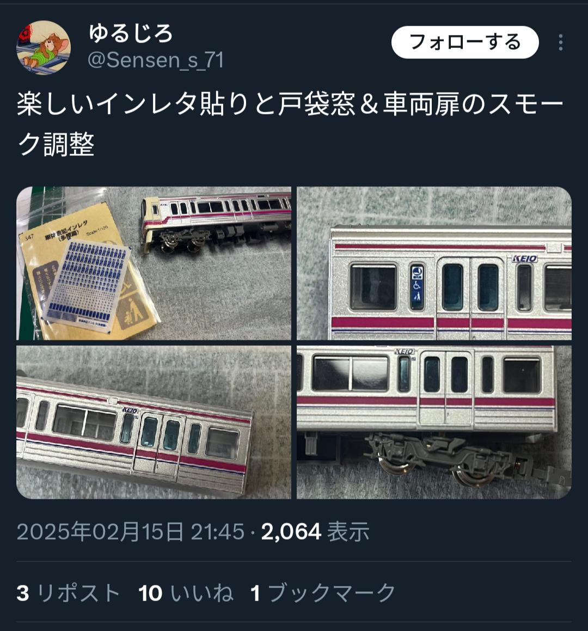588x631 pixels.
Task: Show the 10 いいね likes list
Action: coord(186,593)
